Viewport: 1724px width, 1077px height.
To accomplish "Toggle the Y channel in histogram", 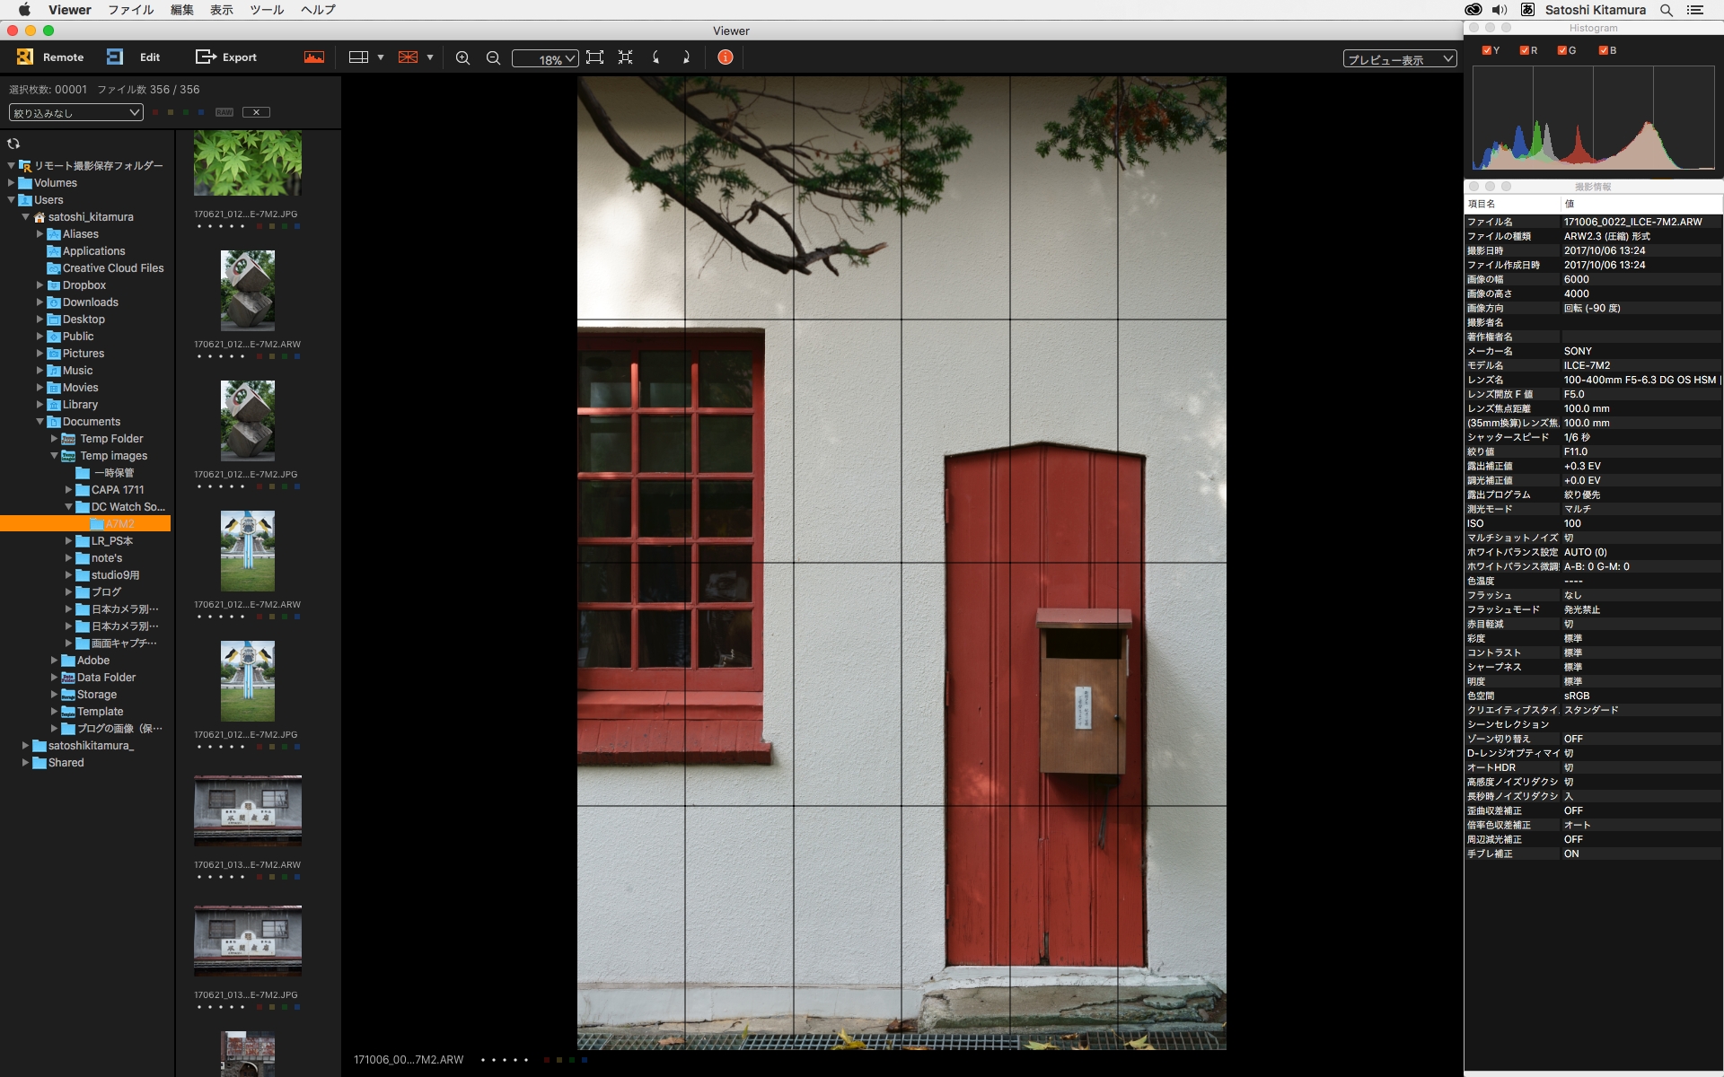I will (x=1487, y=49).
